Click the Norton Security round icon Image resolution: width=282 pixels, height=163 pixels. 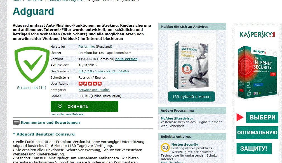165,148
